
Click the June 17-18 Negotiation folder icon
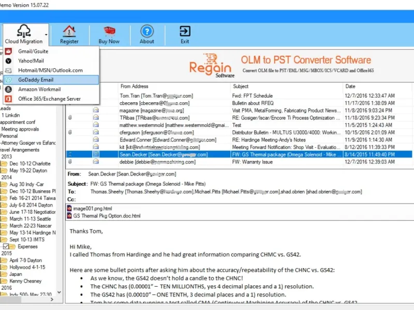(x=4, y=212)
